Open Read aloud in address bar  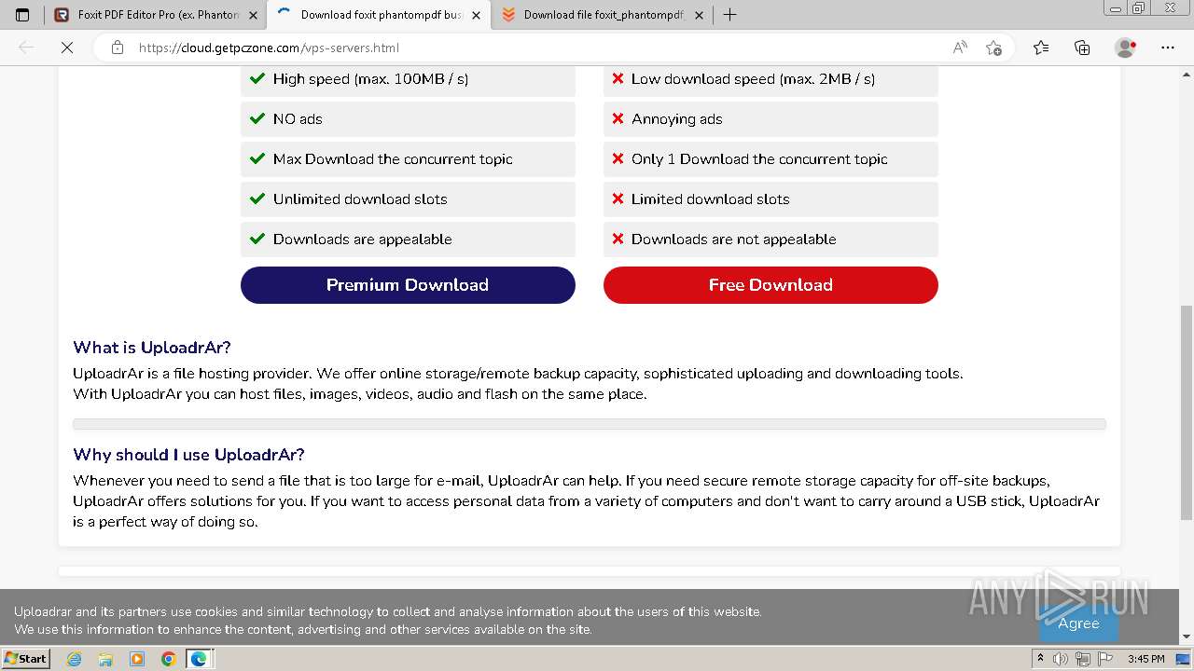[x=960, y=48]
